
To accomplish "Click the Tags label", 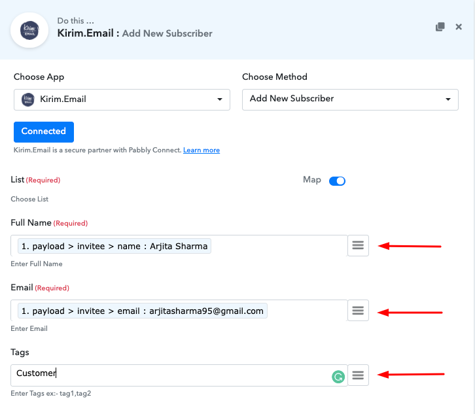I will (20, 353).
